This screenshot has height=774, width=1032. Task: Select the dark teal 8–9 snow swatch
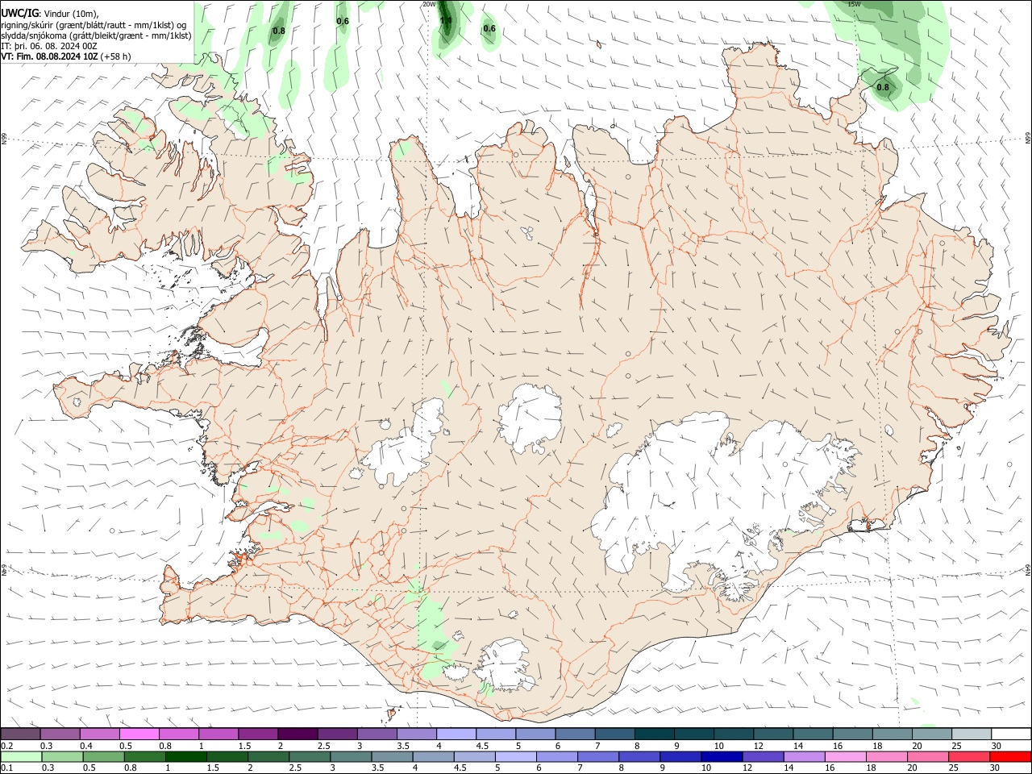tap(655, 734)
